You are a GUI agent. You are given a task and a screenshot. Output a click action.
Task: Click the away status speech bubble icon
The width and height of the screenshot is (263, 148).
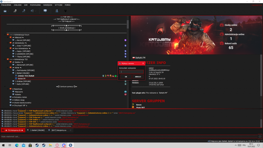click(45, 11)
